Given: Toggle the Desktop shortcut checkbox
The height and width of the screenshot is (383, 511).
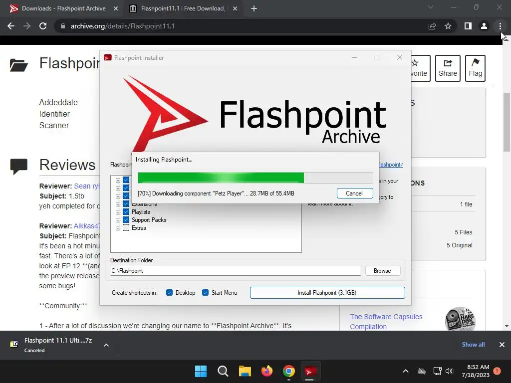Looking at the screenshot, I should click(170, 293).
